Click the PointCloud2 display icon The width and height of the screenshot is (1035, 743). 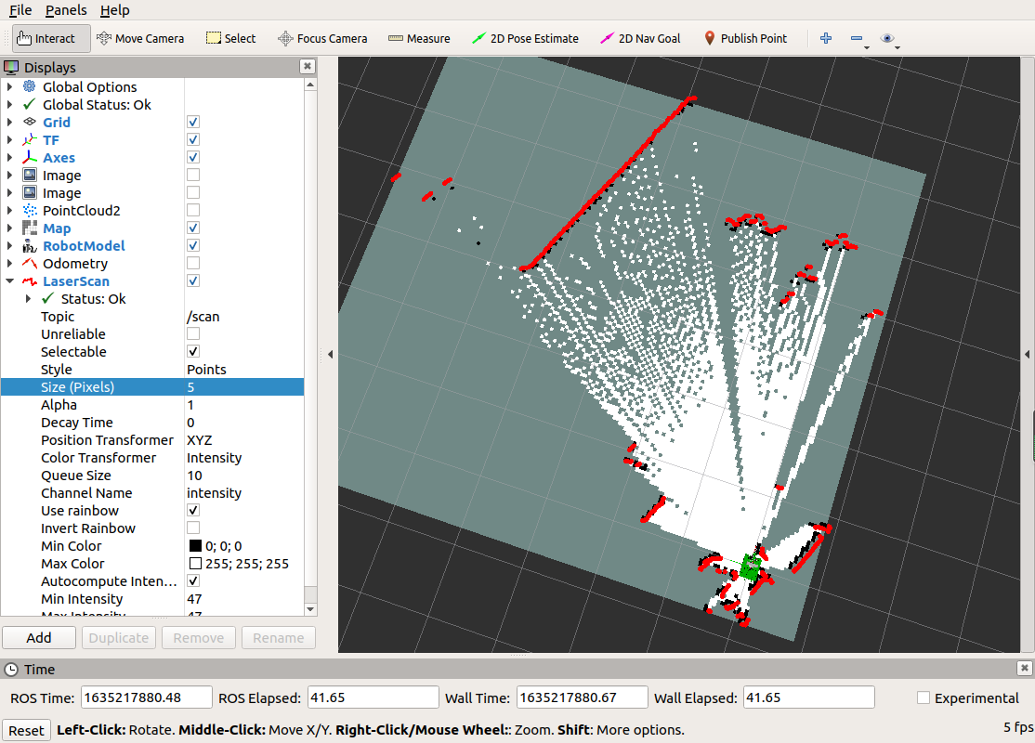pos(30,210)
